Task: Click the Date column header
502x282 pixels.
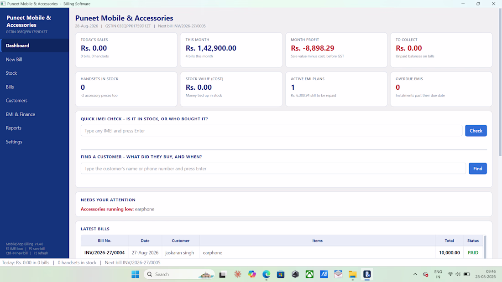Action: pos(145,241)
